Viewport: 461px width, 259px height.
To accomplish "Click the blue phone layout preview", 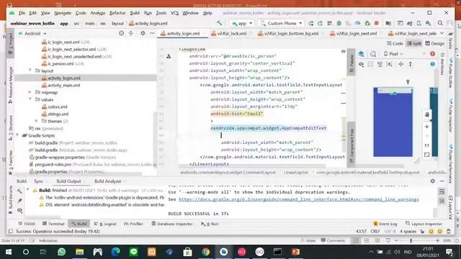I will (x=393, y=122).
